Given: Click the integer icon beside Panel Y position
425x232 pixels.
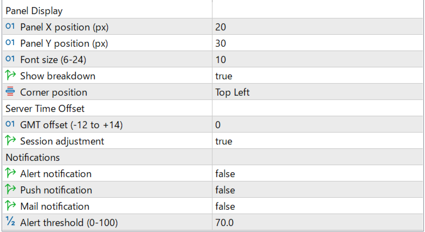Looking at the screenshot, I should [10, 43].
